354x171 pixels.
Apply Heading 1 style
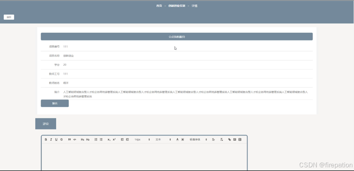(x=83, y=140)
